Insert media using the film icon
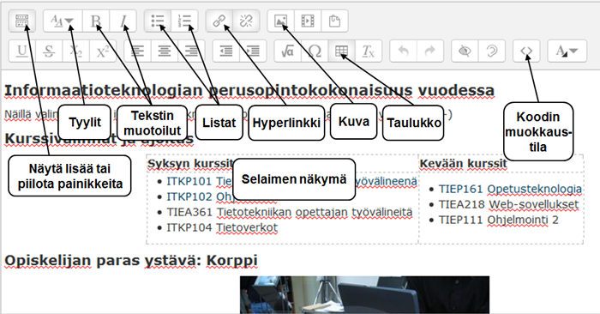Screen dimensions: 600x314 coord(308,21)
